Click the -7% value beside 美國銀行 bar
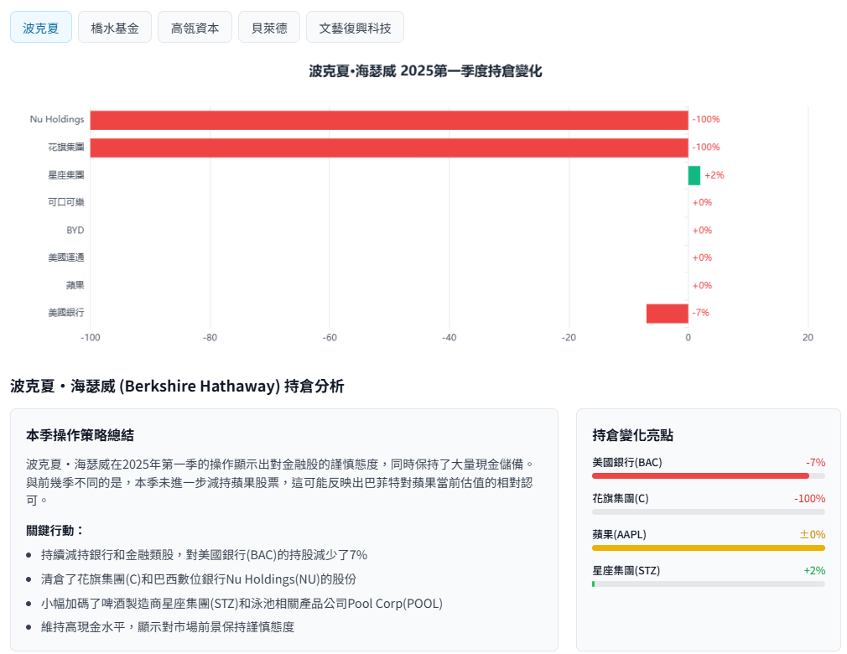 pos(700,313)
